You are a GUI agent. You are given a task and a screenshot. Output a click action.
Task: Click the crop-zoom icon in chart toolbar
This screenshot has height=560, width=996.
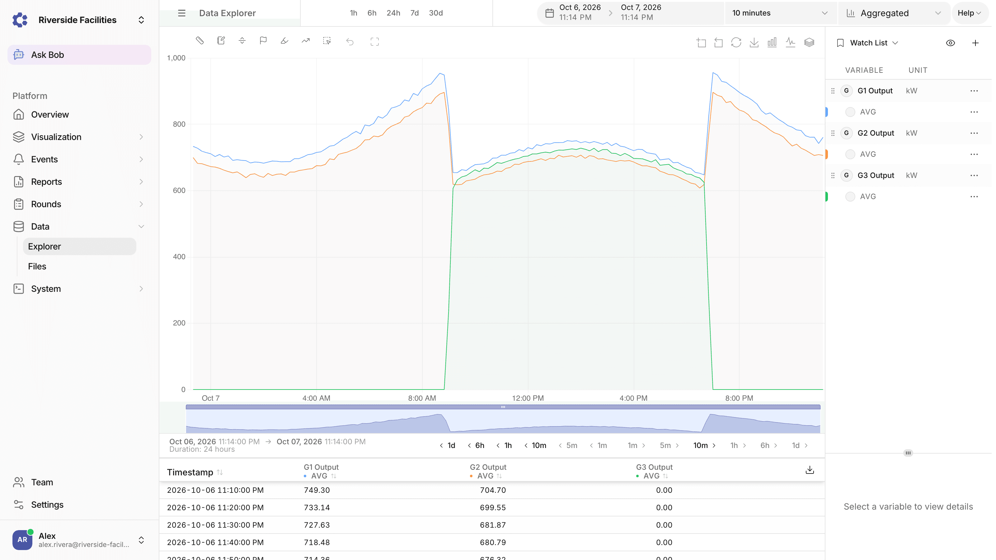point(701,43)
